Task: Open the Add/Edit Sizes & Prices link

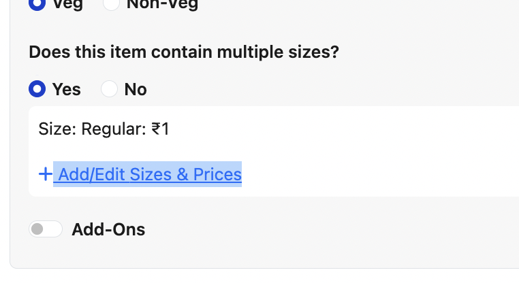Action: coord(150,175)
